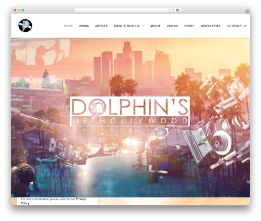Viewport: 261px width, 221px height.
Task: Open the Artists page
Action: coord(101,26)
